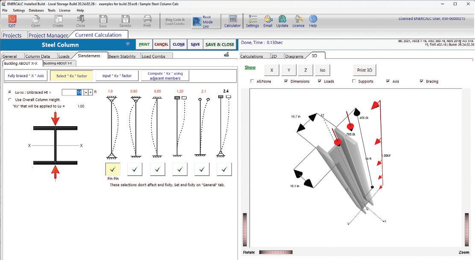The width and height of the screenshot is (475, 260).
Task: Toggle the Dimensions checkbox
Action: [286, 81]
